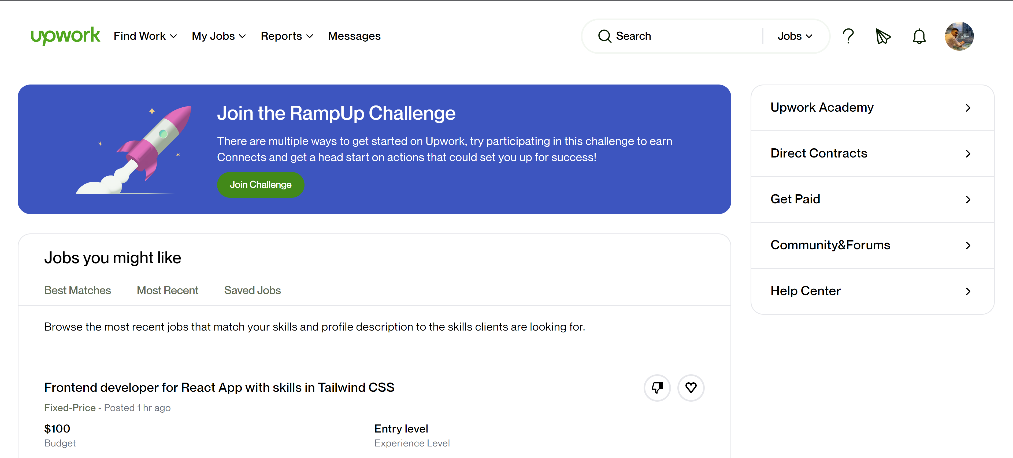Toggle the heart to favorite the frontend job
The height and width of the screenshot is (458, 1013).
pyautogui.click(x=691, y=387)
